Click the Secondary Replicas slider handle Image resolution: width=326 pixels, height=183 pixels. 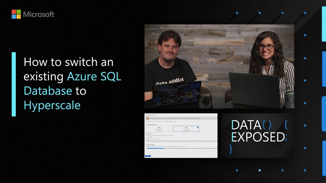165,148
